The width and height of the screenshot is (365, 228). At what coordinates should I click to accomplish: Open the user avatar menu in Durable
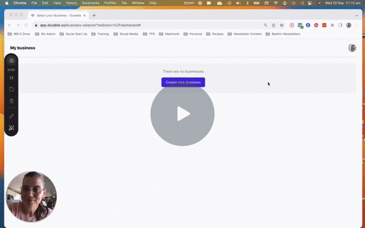352,48
